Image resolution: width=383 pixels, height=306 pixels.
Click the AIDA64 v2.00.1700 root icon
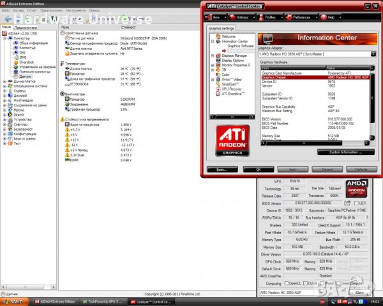tap(4, 33)
